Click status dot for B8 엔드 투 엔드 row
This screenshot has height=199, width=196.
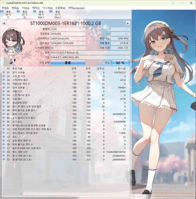click(4, 107)
